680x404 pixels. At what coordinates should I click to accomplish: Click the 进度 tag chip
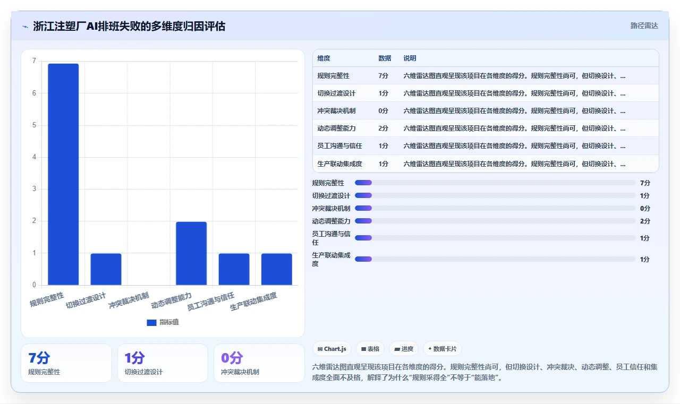(x=404, y=349)
